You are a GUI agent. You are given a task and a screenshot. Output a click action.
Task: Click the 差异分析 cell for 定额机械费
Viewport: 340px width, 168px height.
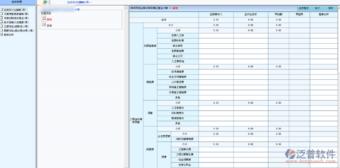324,51
